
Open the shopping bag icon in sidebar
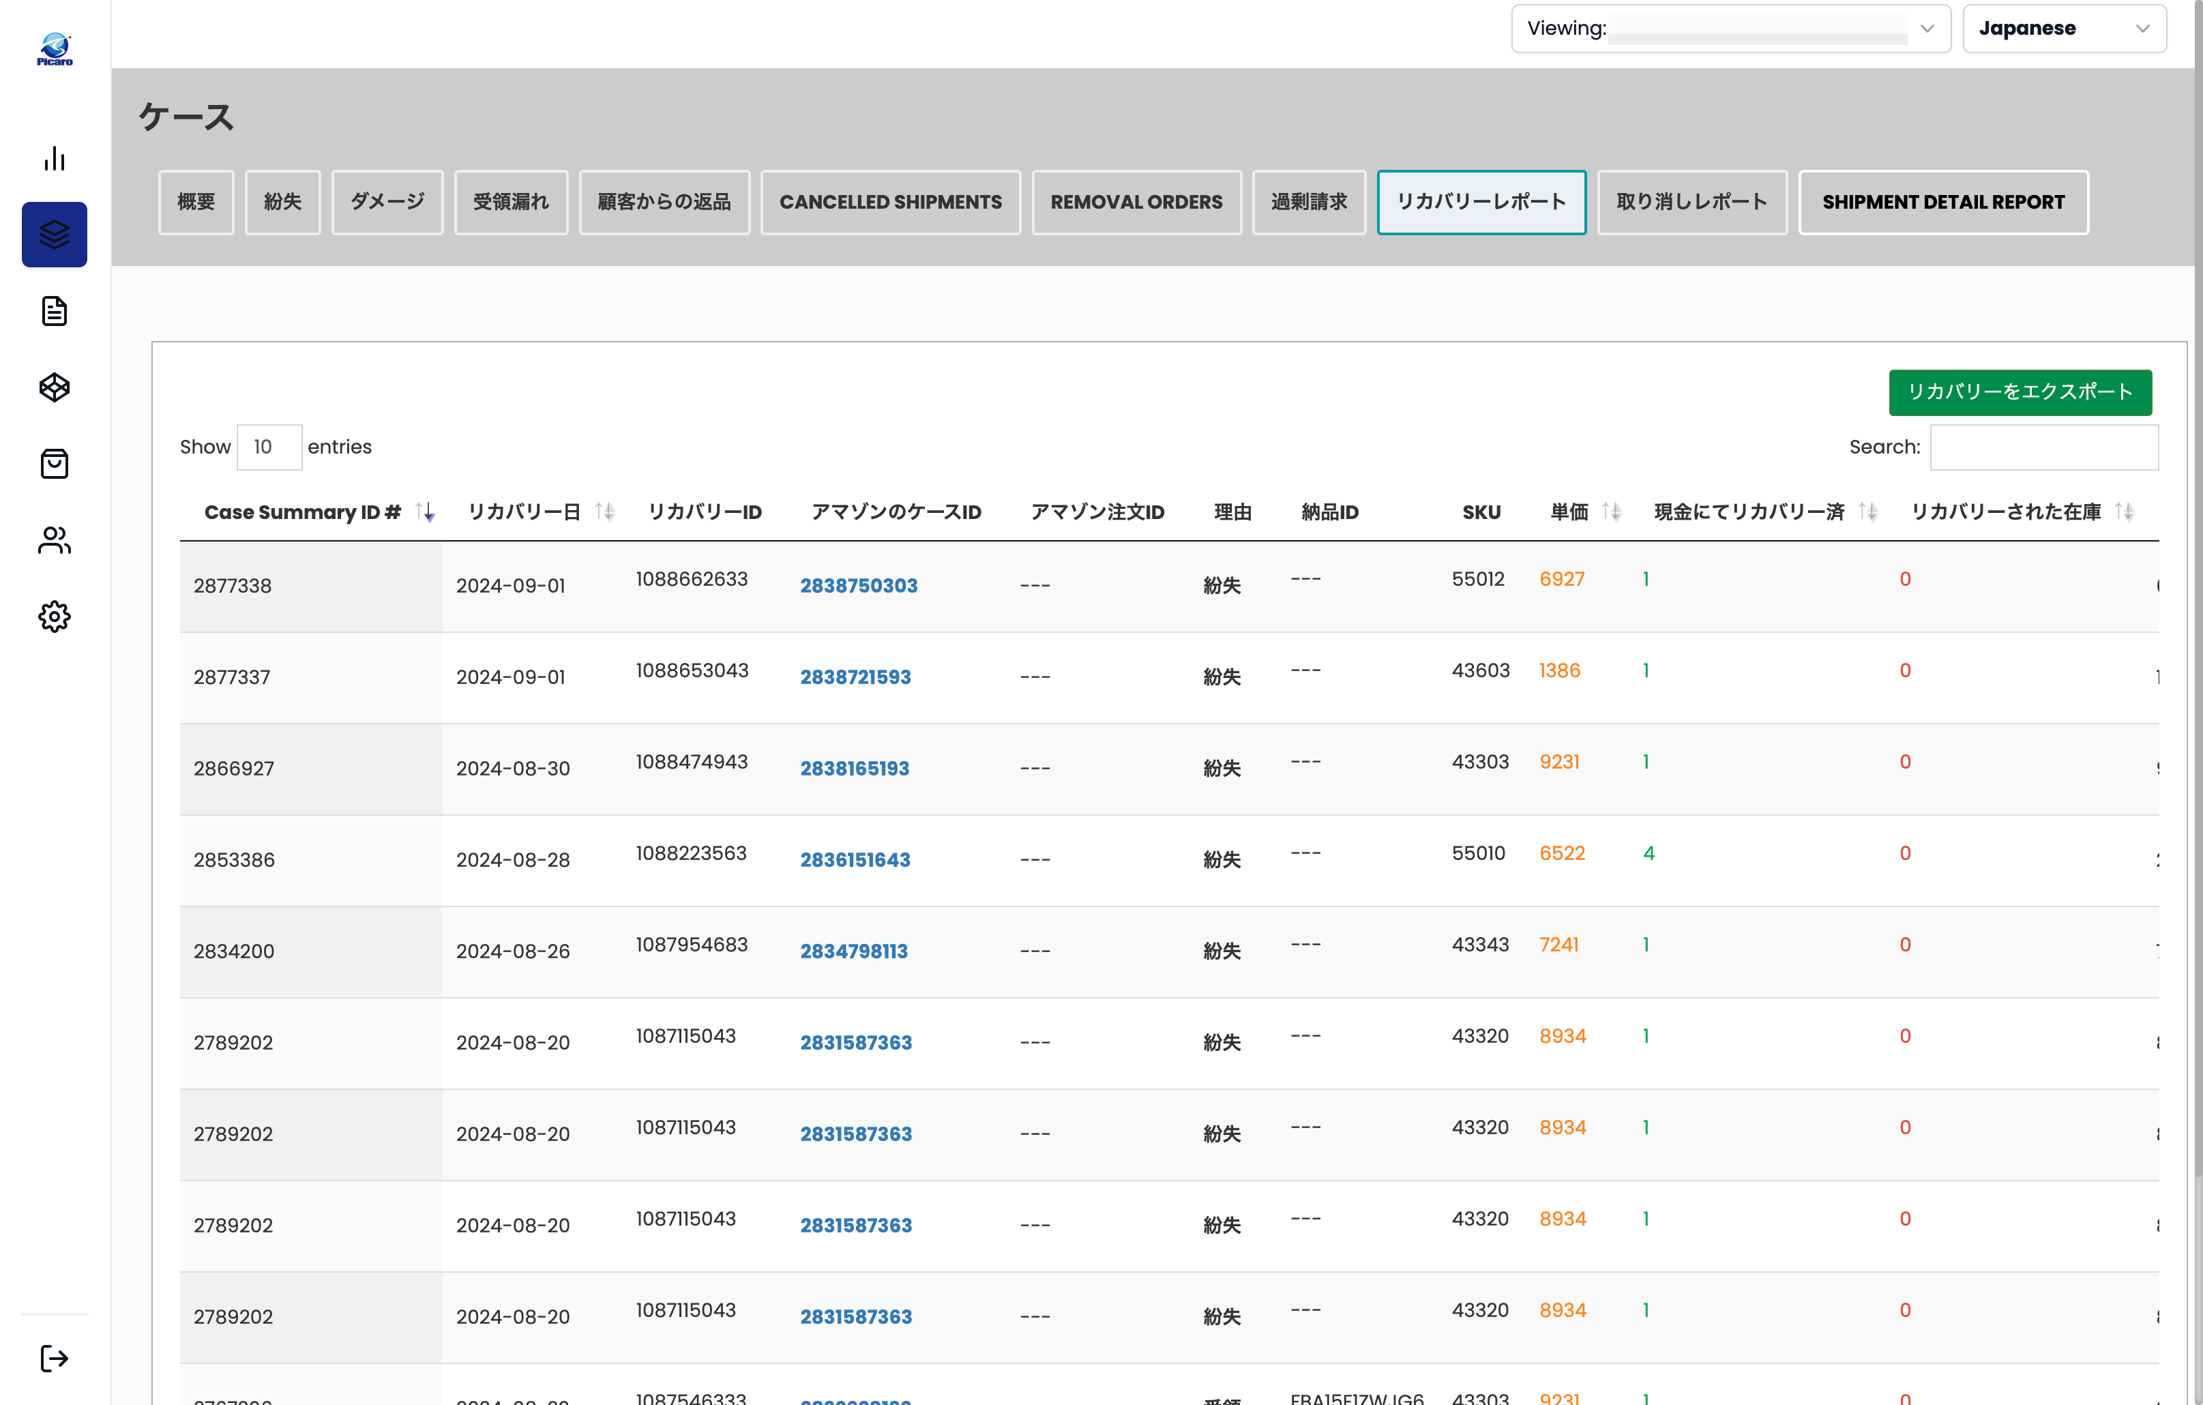[x=55, y=464]
